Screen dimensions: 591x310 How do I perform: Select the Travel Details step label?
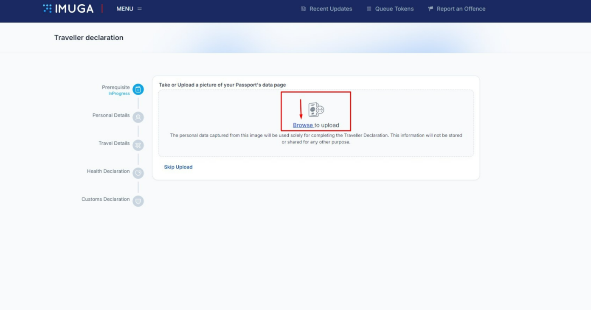click(x=114, y=143)
